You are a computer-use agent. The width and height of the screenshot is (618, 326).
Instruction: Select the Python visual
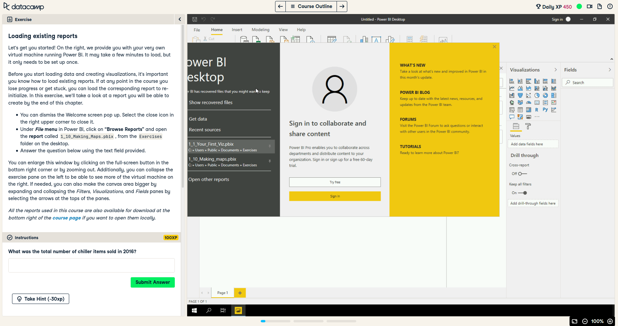click(x=545, y=110)
